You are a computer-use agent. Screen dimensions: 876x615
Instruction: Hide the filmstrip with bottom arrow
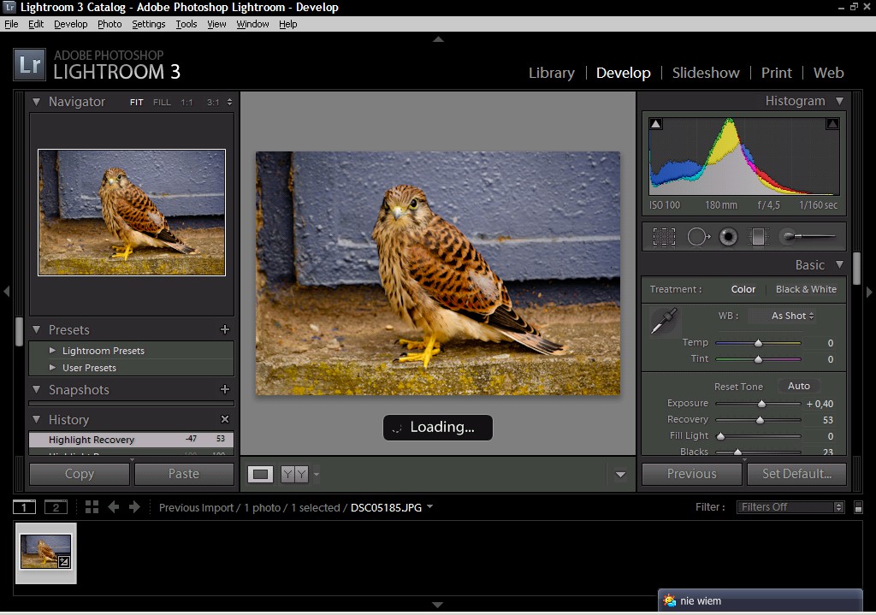click(438, 605)
